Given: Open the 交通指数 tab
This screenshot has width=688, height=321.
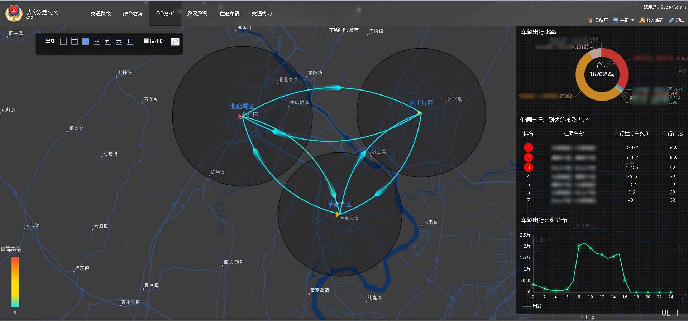Looking at the screenshot, I should click(101, 14).
